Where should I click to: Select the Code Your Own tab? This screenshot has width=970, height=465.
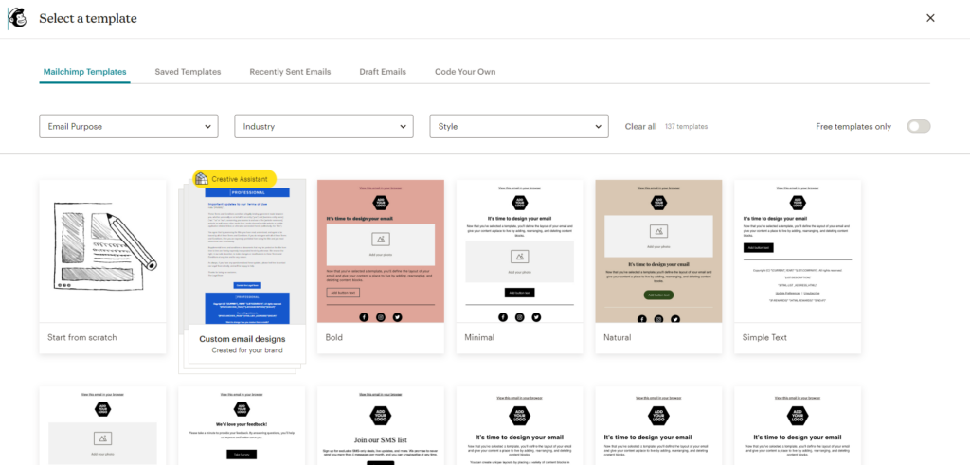pos(465,72)
